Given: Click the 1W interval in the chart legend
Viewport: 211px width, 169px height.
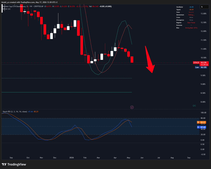Looking at the screenshot, I should [x=31, y=6].
